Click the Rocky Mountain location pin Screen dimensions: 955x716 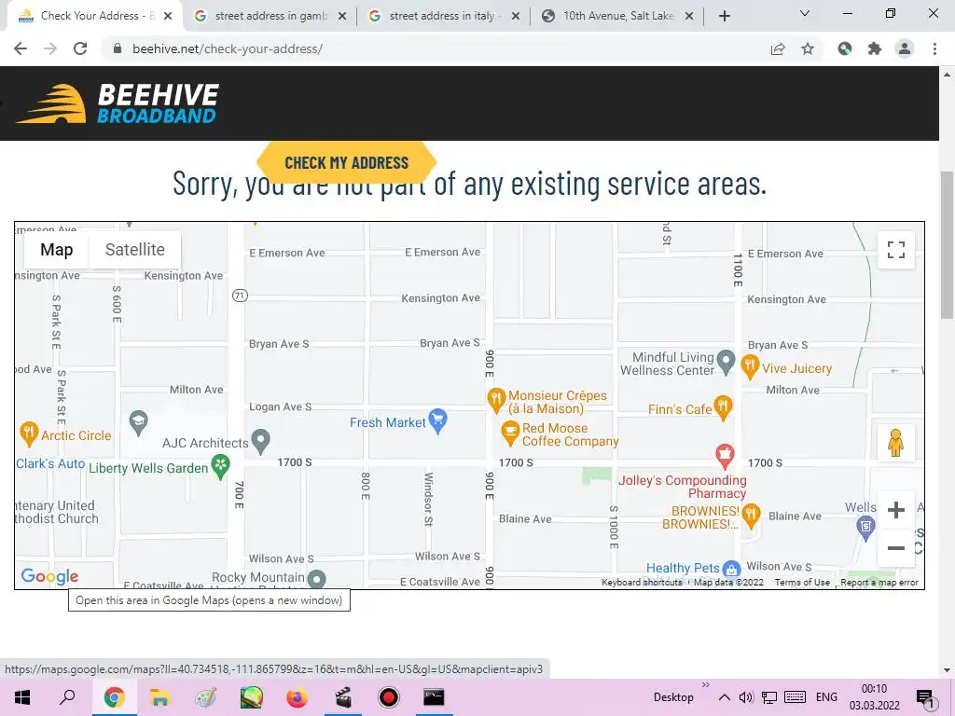(x=316, y=578)
